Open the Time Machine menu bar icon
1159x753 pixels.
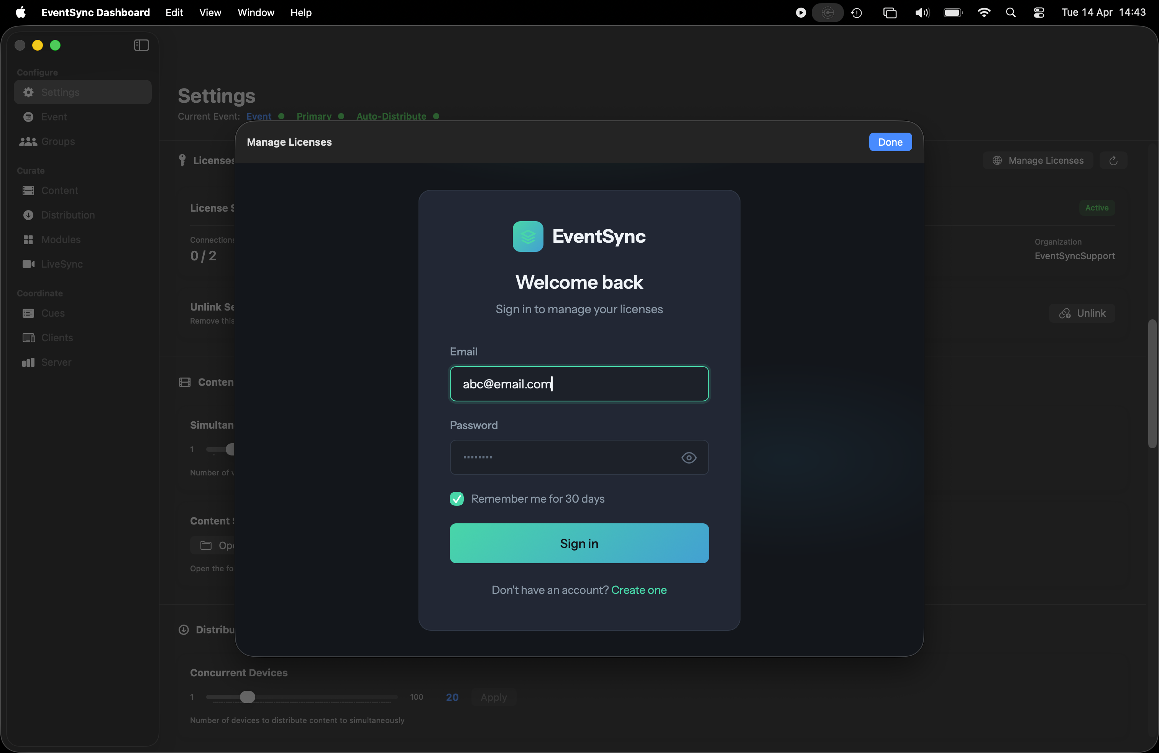point(857,13)
